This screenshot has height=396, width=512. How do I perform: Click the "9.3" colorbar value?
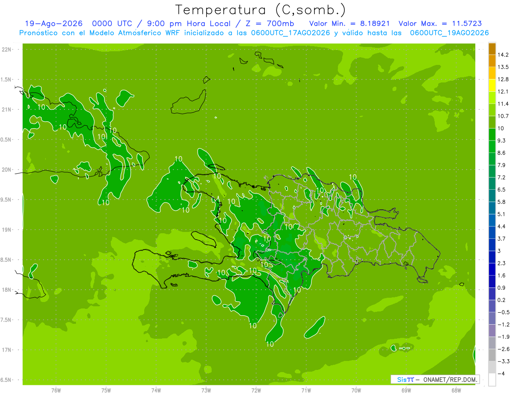tap(502, 141)
